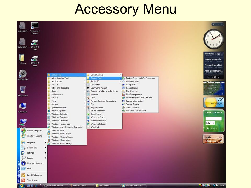251x188 pixels.
Task: Open Windows Calendar entry
Action: click(67, 114)
